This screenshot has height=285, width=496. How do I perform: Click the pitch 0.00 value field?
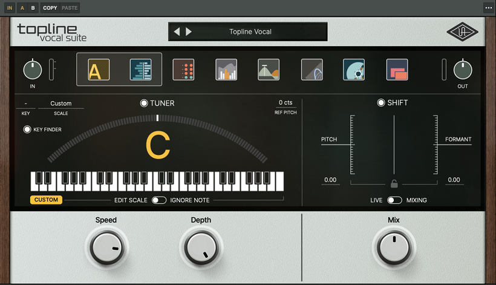click(330, 180)
